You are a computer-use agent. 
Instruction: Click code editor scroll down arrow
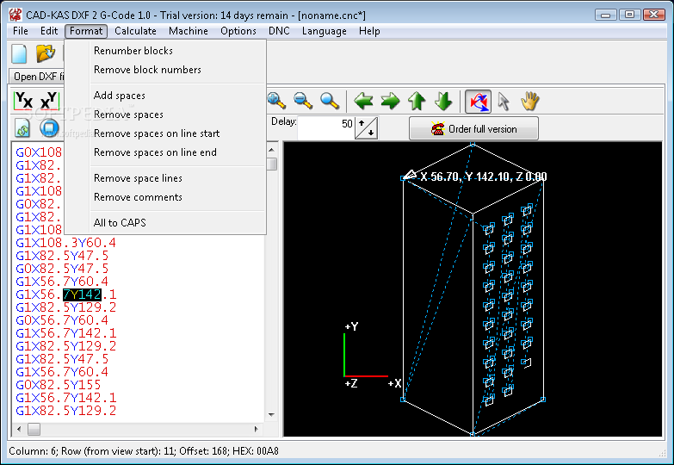click(x=271, y=415)
